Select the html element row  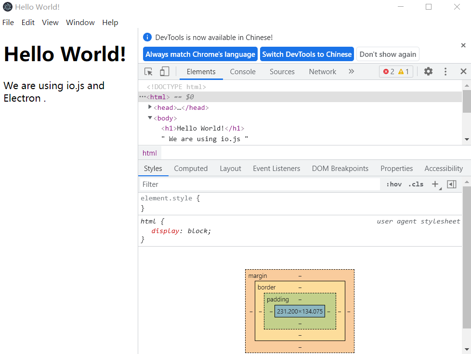click(300, 97)
